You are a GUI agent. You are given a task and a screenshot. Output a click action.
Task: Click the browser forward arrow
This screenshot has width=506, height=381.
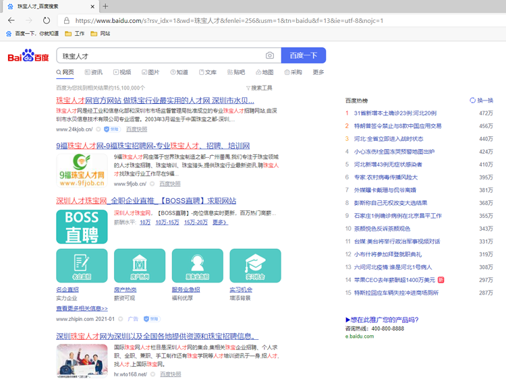29,20
